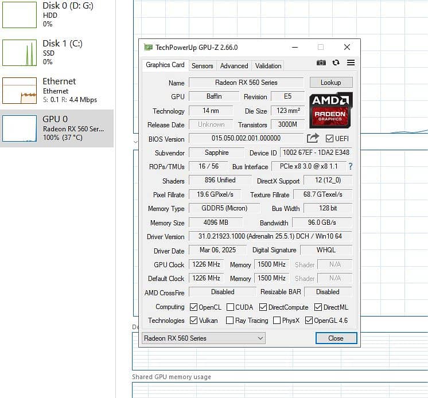Click the Release Date field Unknown
This screenshot has height=398, width=428.
pos(211,124)
